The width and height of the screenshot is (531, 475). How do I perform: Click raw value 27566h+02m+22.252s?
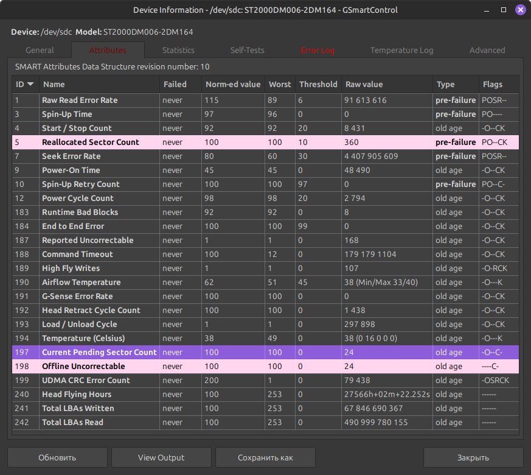click(x=387, y=394)
